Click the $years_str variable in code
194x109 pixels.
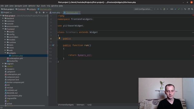click(x=85, y=55)
